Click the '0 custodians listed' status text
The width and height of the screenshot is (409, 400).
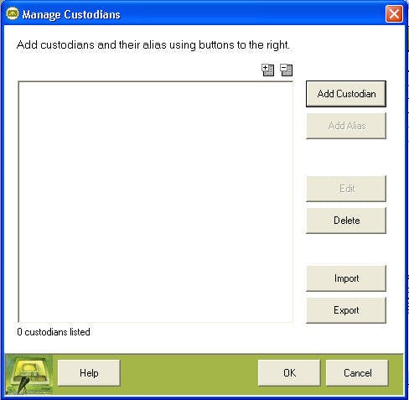click(54, 332)
